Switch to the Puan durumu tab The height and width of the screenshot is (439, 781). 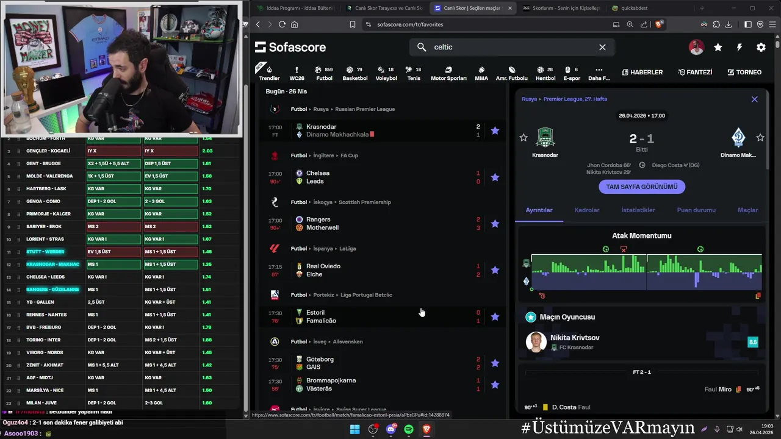[696, 210]
